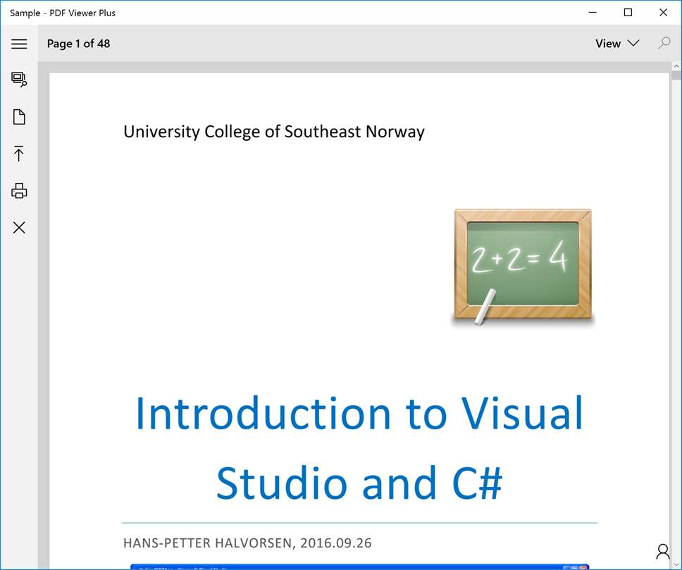Maximize the PDF Viewer Plus window
Viewport: 682px width, 570px height.
pyautogui.click(x=628, y=13)
